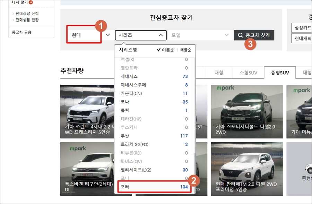Sort series list by 매물순

click(186, 50)
